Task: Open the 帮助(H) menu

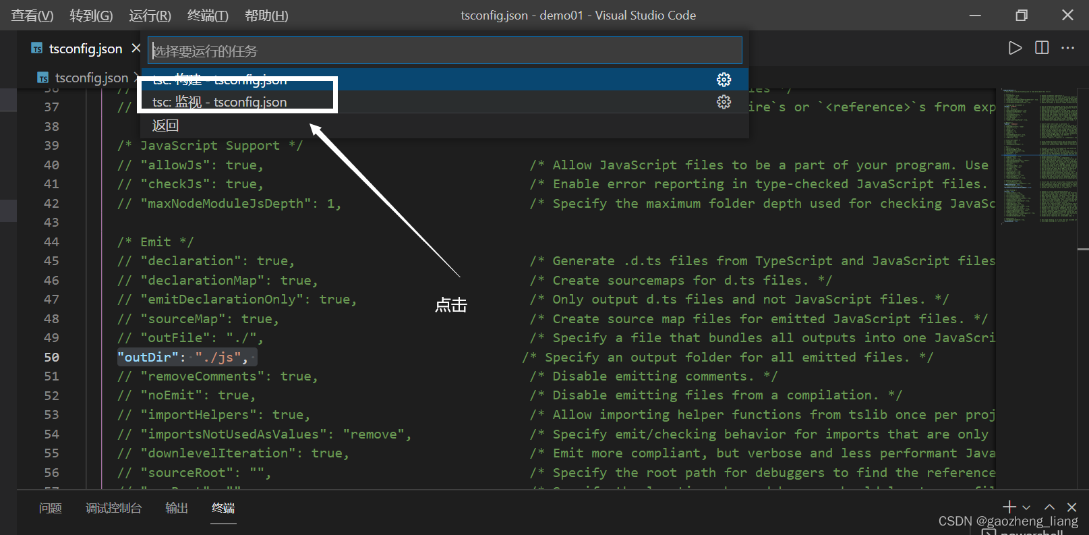Action: [x=266, y=16]
